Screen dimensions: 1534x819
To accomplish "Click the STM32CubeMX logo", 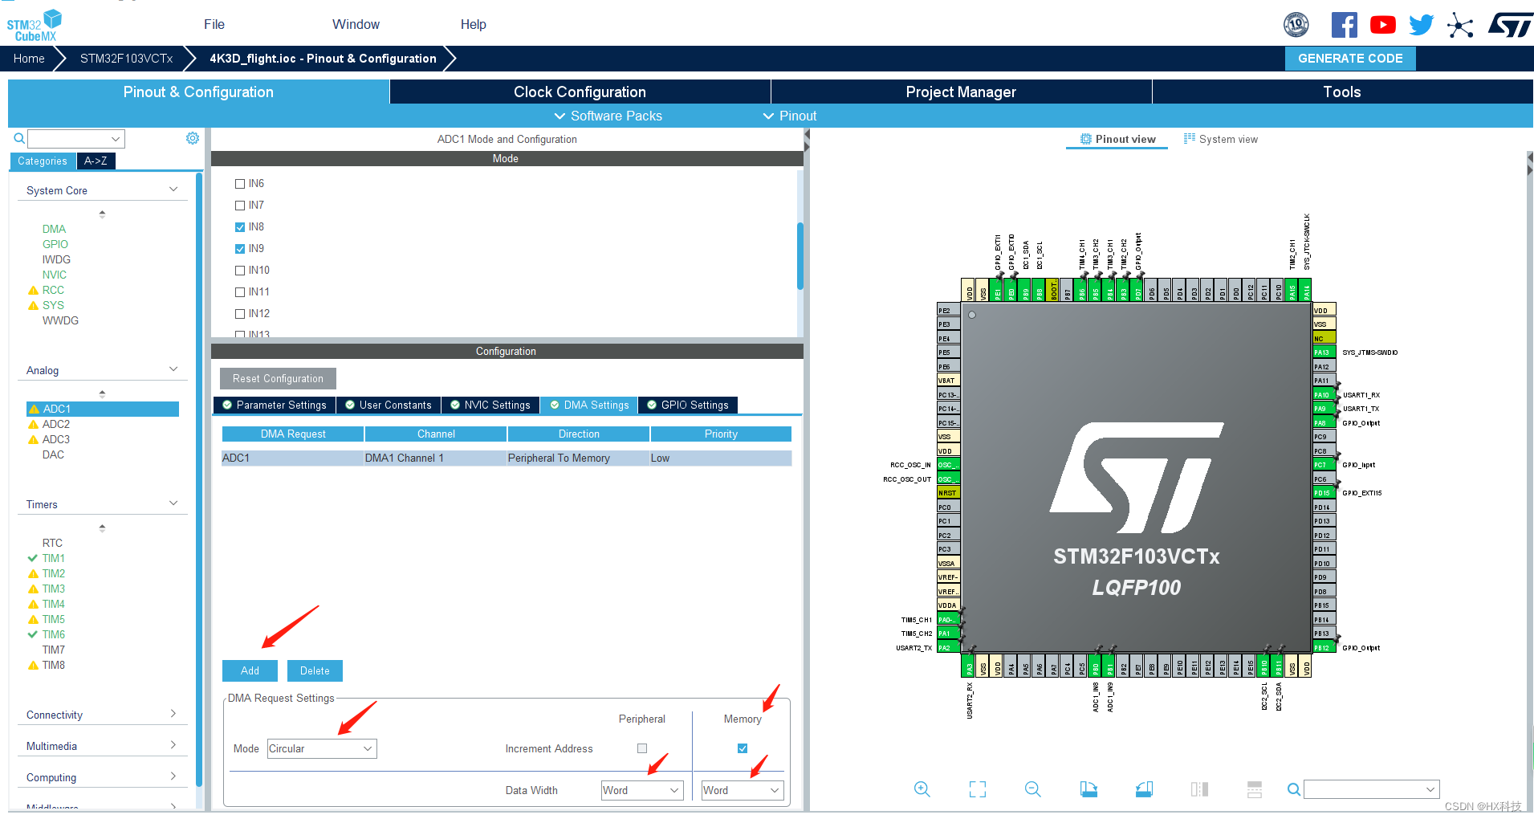I will coord(35,25).
